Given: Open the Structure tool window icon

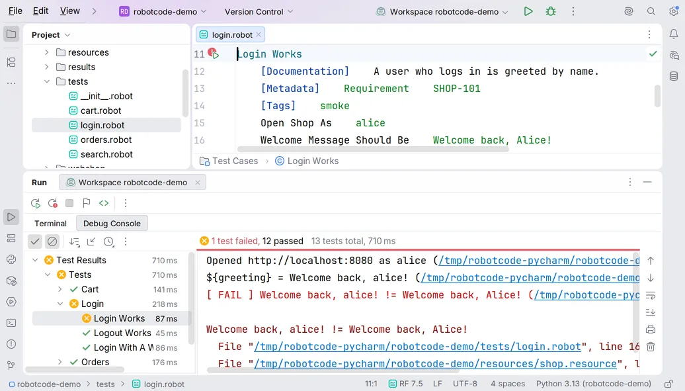Looking at the screenshot, I should click(11, 62).
